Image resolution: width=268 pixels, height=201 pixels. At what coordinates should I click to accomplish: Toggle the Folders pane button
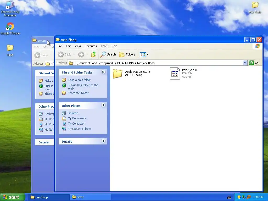point(127,54)
